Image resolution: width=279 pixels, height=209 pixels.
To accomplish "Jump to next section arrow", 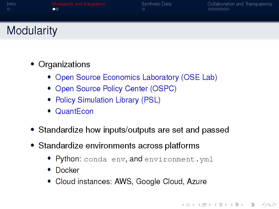I will coord(242,205).
